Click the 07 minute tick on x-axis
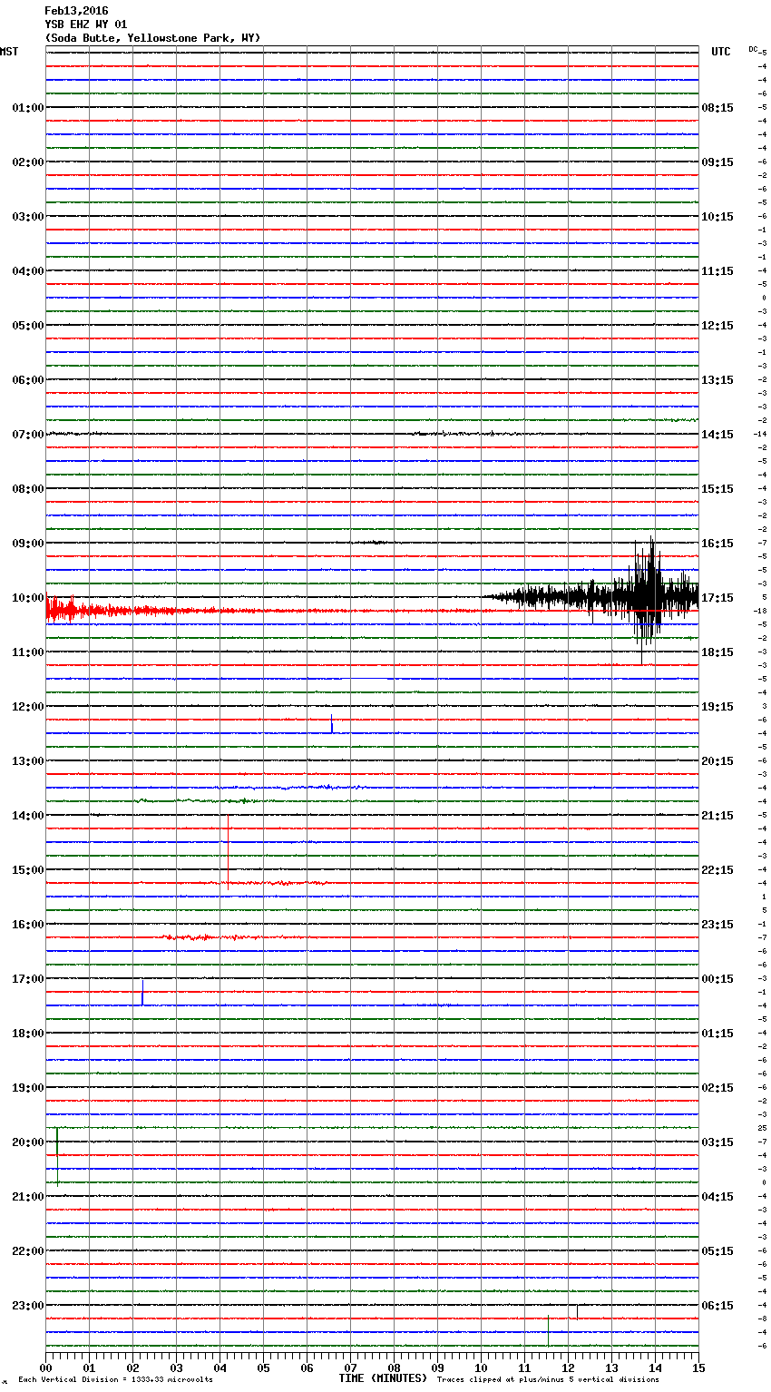Viewport: 771px width, 1392px height. click(350, 1367)
